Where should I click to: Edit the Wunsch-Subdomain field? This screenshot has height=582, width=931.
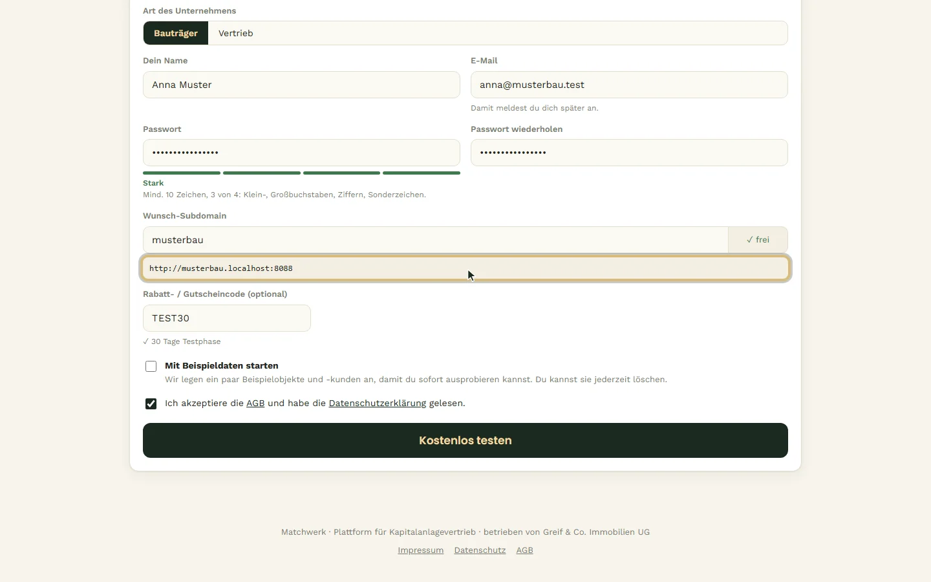[x=436, y=240]
